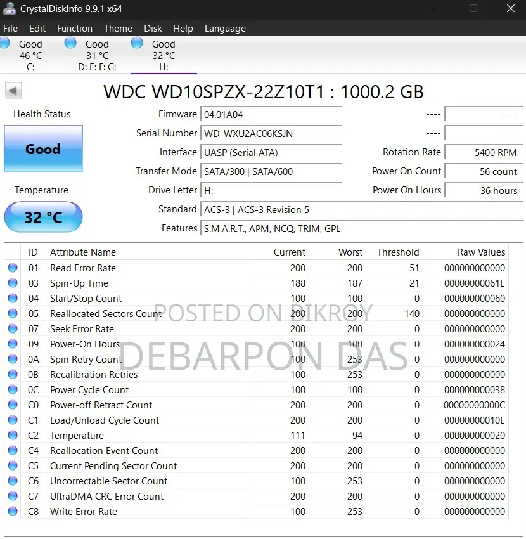Screen dimensions: 526x539
Task: Close the CrystalDiskInfo window
Action: tap(511, 8)
